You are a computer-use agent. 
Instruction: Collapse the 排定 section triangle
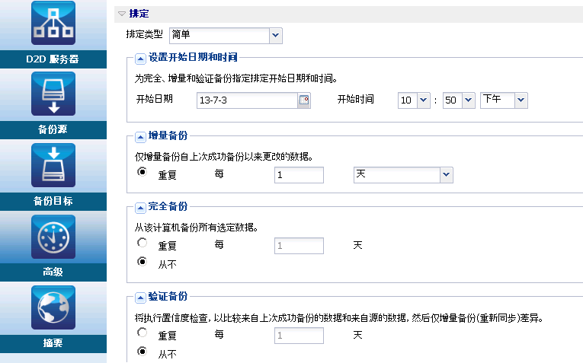pos(122,14)
